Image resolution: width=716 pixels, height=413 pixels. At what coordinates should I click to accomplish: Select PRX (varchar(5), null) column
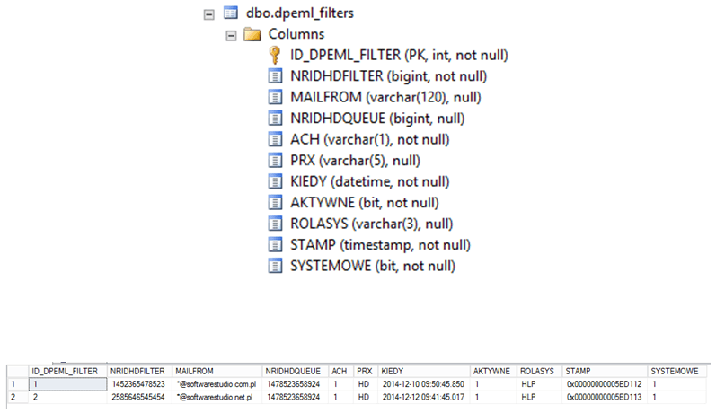click(x=355, y=160)
